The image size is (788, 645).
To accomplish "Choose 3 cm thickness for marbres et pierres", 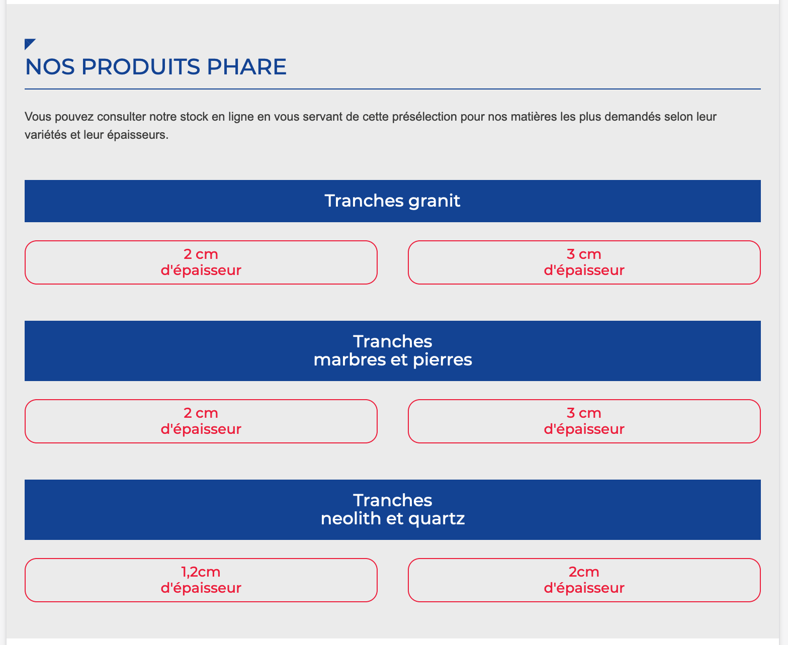I will coord(584,421).
